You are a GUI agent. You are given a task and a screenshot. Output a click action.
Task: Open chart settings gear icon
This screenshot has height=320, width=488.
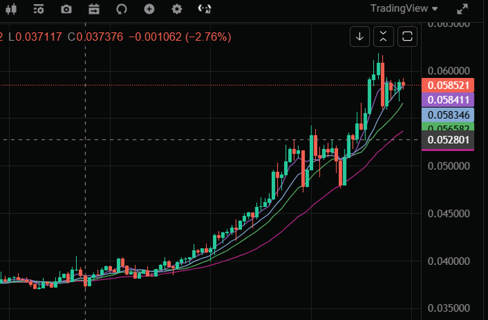[x=177, y=9]
